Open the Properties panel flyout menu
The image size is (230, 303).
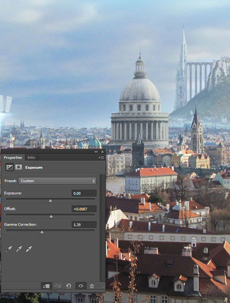[101, 158]
